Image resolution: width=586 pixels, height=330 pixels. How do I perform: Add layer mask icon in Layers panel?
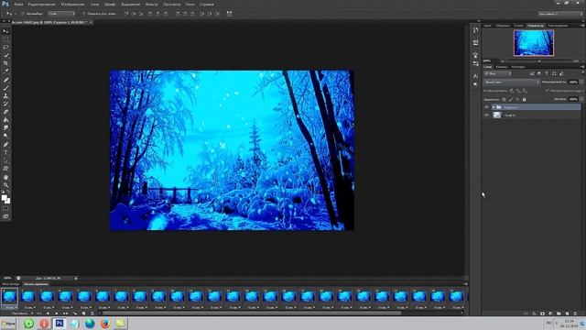(542, 313)
